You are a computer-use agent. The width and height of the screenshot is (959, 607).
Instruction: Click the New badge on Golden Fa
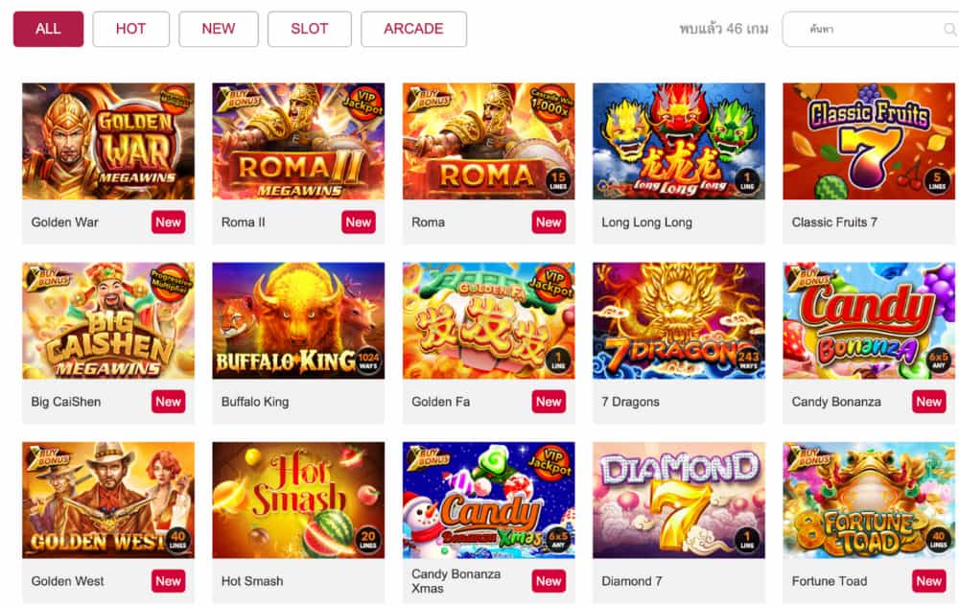549,402
